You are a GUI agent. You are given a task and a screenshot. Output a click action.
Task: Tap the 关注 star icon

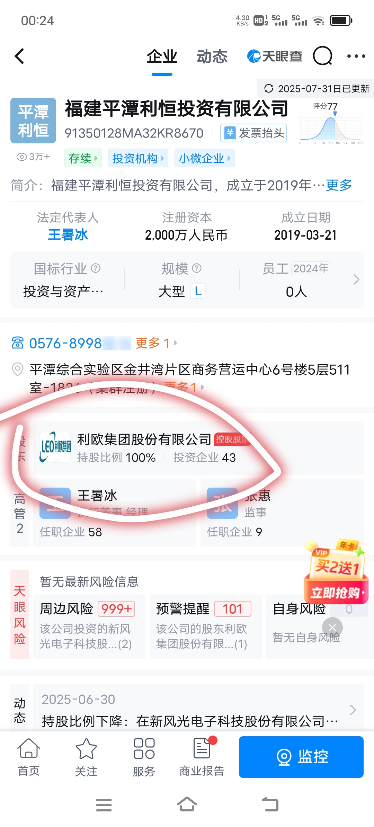(86, 757)
